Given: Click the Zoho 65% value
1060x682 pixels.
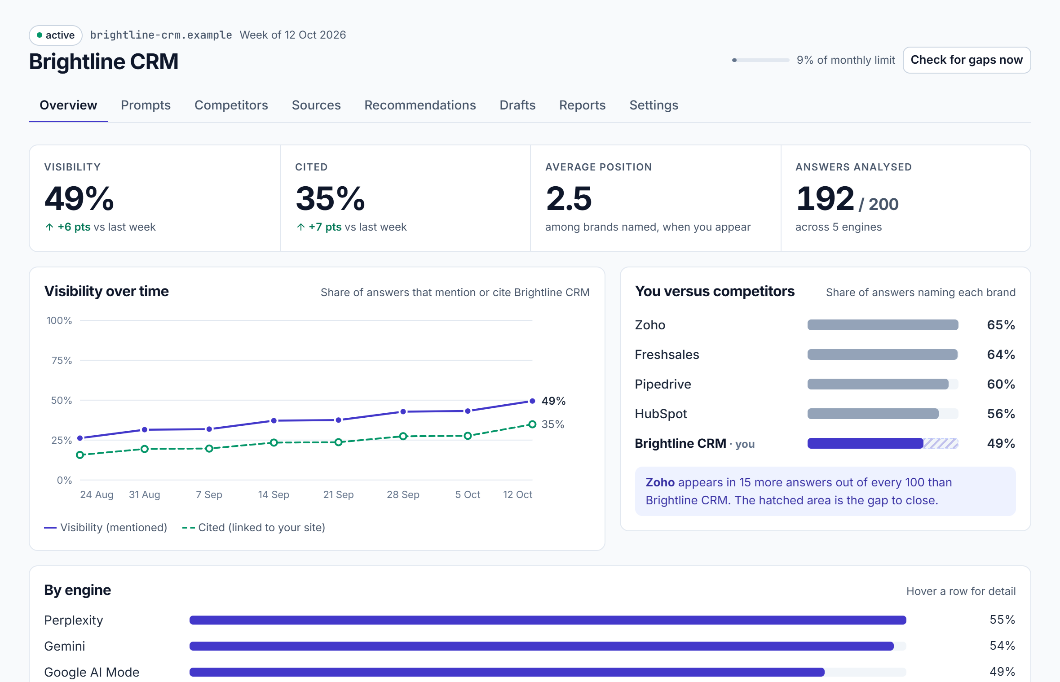Looking at the screenshot, I should 1001,325.
